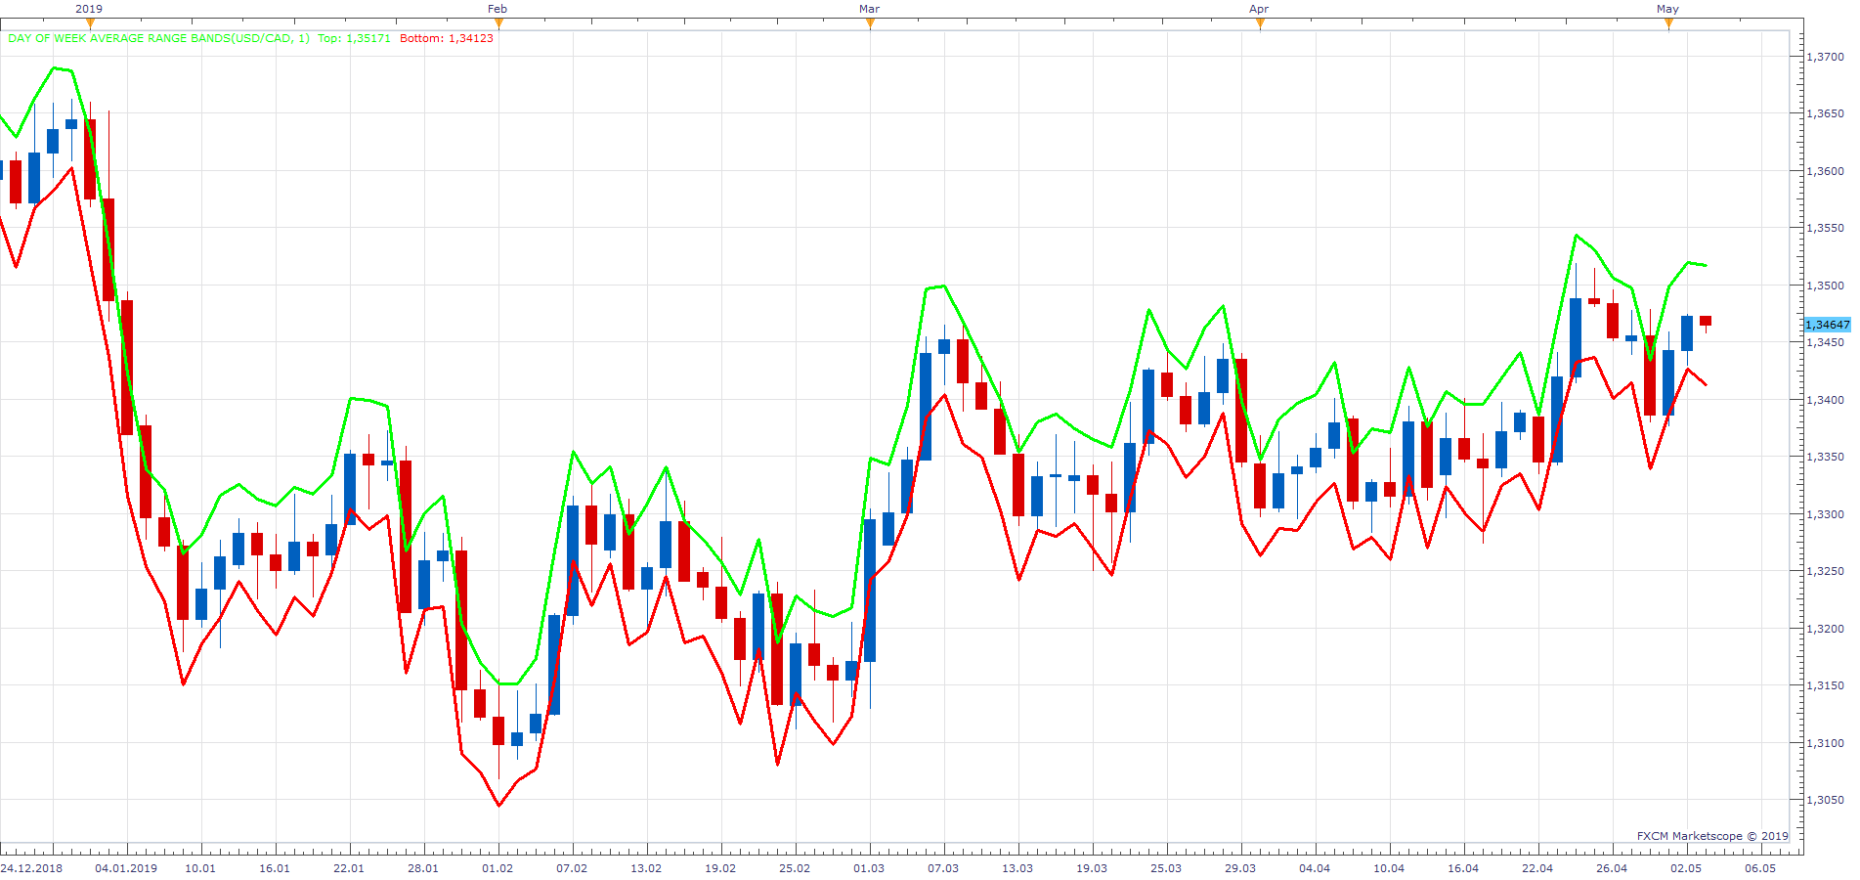The height and width of the screenshot is (880, 1860).
Task: Click the 1,3150 price axis label
Action: [x=1825, y=685]
